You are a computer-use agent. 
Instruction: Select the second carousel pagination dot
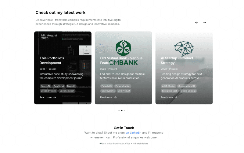(x=122, y=110)
